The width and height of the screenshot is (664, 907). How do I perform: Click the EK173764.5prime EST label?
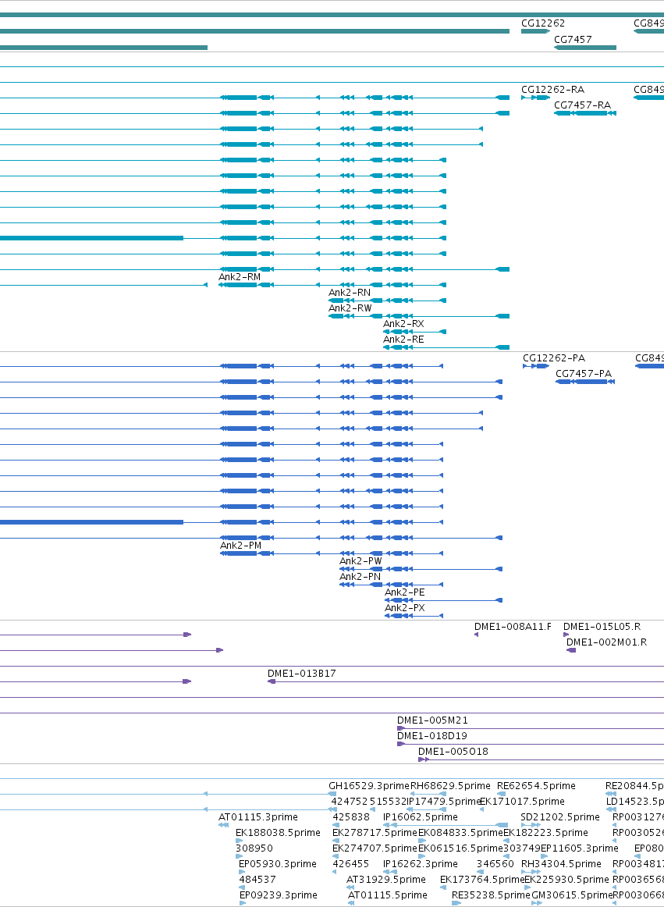tap(481, 879)
